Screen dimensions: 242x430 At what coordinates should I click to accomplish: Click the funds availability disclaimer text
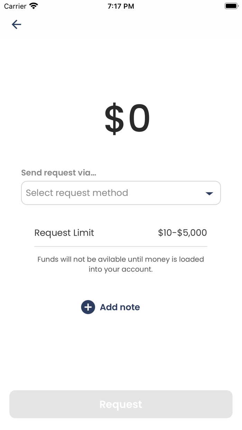click(121, 264)
